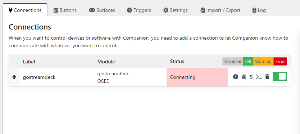The width and height of the screenshot is (300, 134).
Task: Click the gear icon on the Settings tab
Action: point(166,10)
